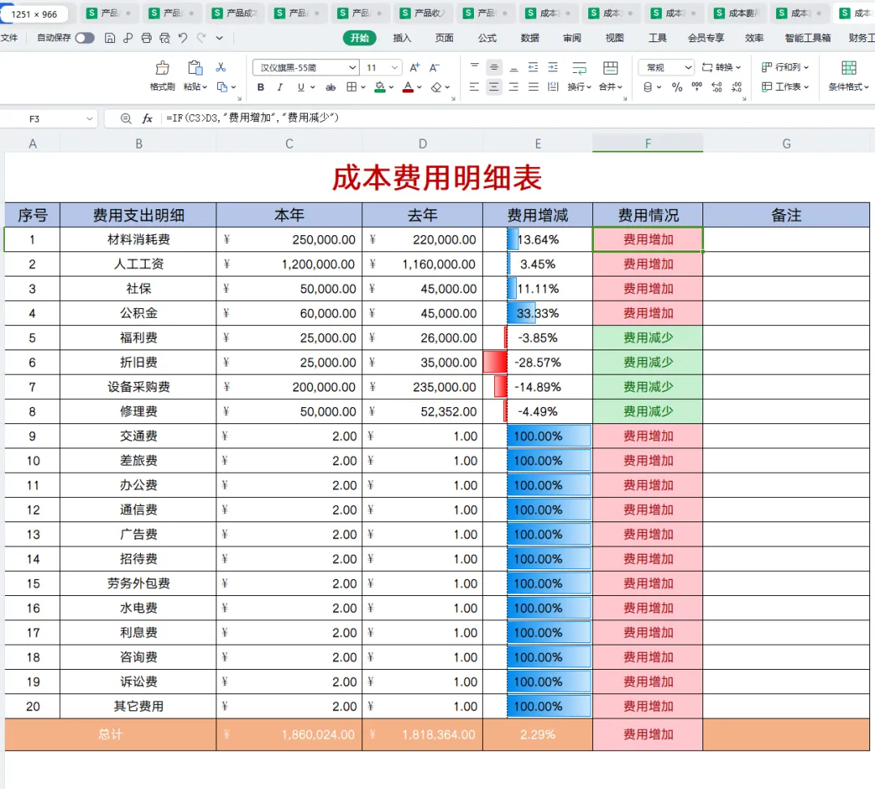Viewport: 875px width, 789px height.
Task: Toggle middle vertical alignment
Action: pyautogui.click(x=494, y=67)
